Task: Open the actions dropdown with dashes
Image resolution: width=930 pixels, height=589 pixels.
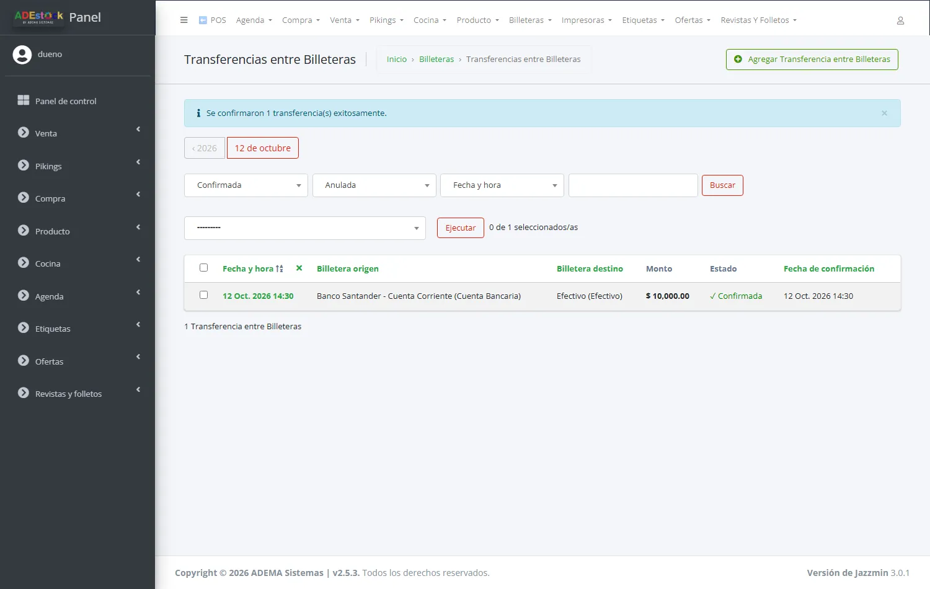Action: point(305,228)
